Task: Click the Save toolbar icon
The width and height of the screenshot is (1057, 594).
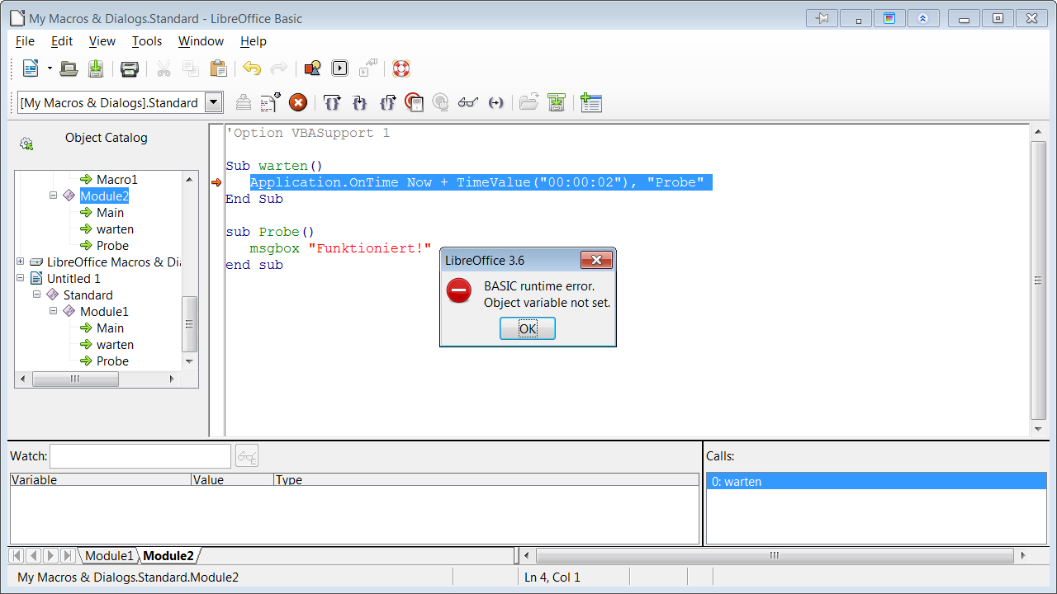Action: pyautogui.click(x=96, y=68)
